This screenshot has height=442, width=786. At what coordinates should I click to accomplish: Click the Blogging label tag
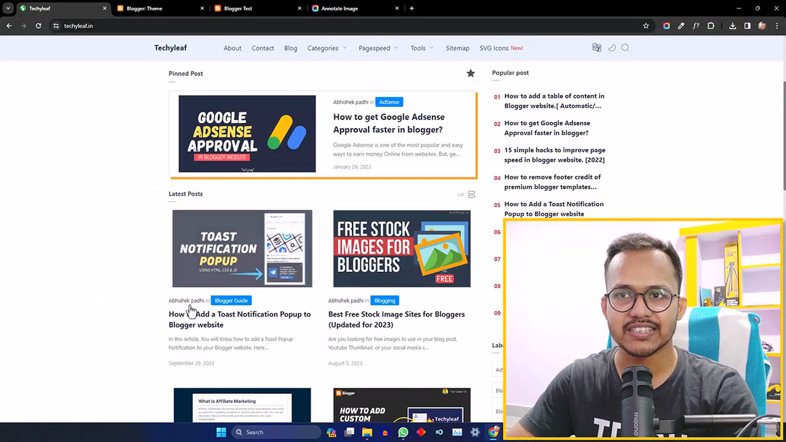point(384,300)
